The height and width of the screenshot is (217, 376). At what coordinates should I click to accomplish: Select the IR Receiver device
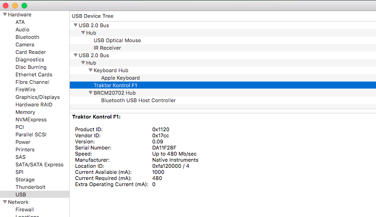coord(107,48)
